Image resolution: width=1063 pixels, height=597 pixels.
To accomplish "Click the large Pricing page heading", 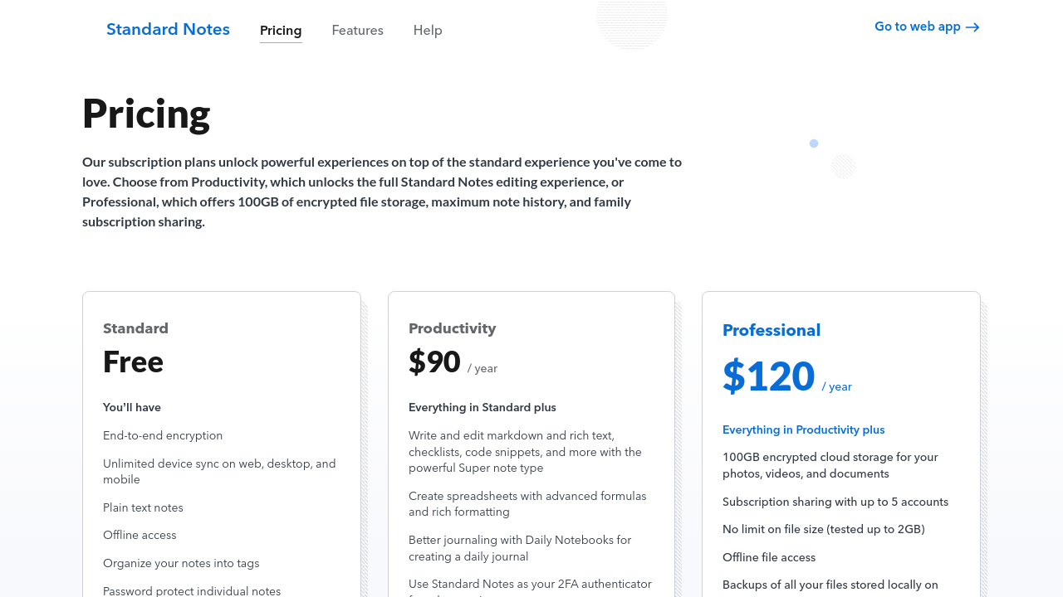I will [x=146, y=114].
